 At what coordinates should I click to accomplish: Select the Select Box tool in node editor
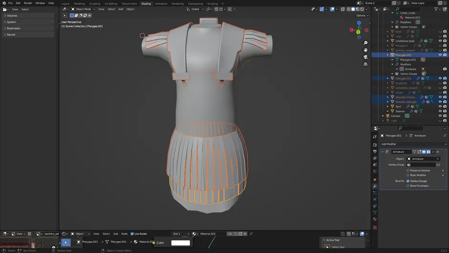click(65, 242)
